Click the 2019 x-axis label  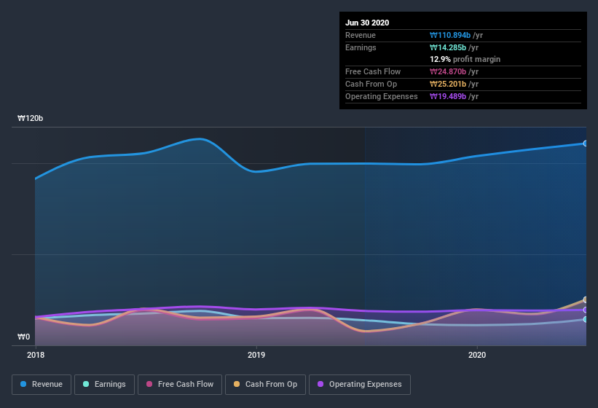pyautogui.click(x=256, y=355)
